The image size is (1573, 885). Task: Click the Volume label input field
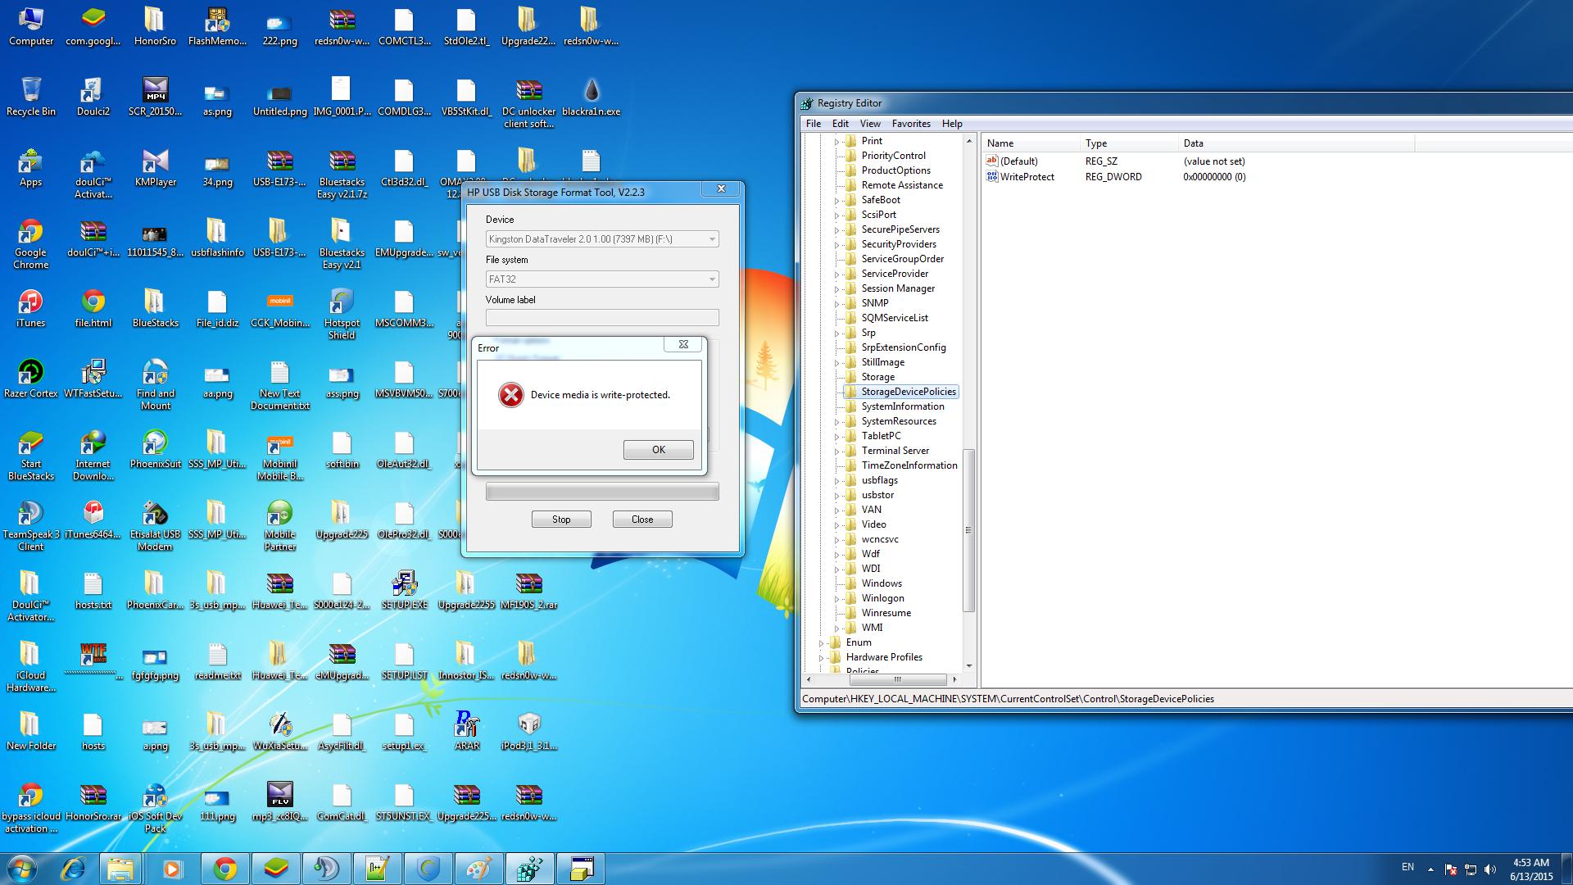click(602, 317)
